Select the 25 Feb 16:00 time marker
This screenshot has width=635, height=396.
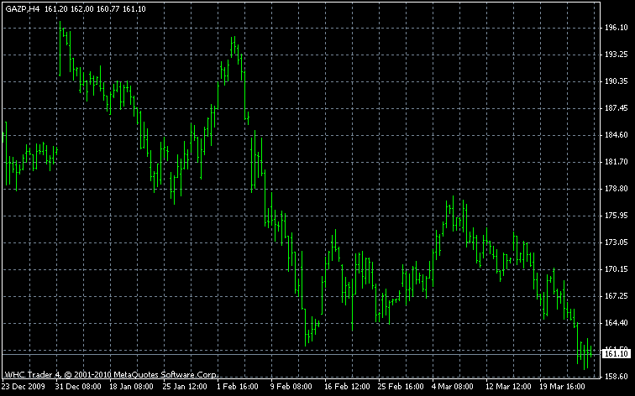402,388
